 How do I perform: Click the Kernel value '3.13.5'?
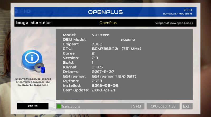click(97, 67)
